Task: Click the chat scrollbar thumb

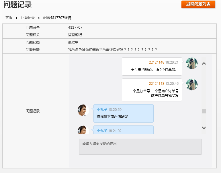Action: [x=204, y=111]
